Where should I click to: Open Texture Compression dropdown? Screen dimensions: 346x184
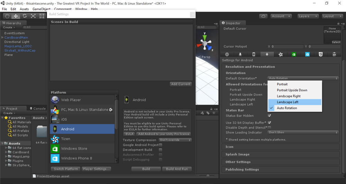(175, 140)
